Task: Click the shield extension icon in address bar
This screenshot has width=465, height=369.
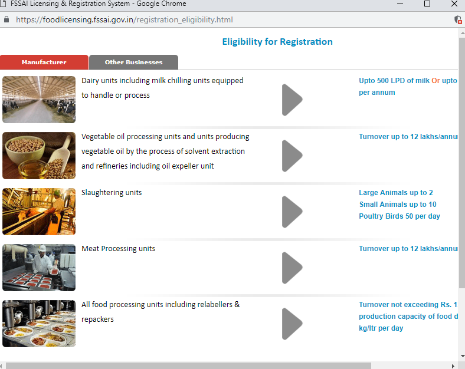Action: point(458,20)
